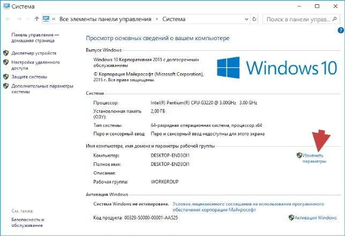The width and height of the screenshot is (345, 236).
Task: Select computer name DESKTOP-END3OI1 next to Компьютер
Action: click(x=170, y=155)
